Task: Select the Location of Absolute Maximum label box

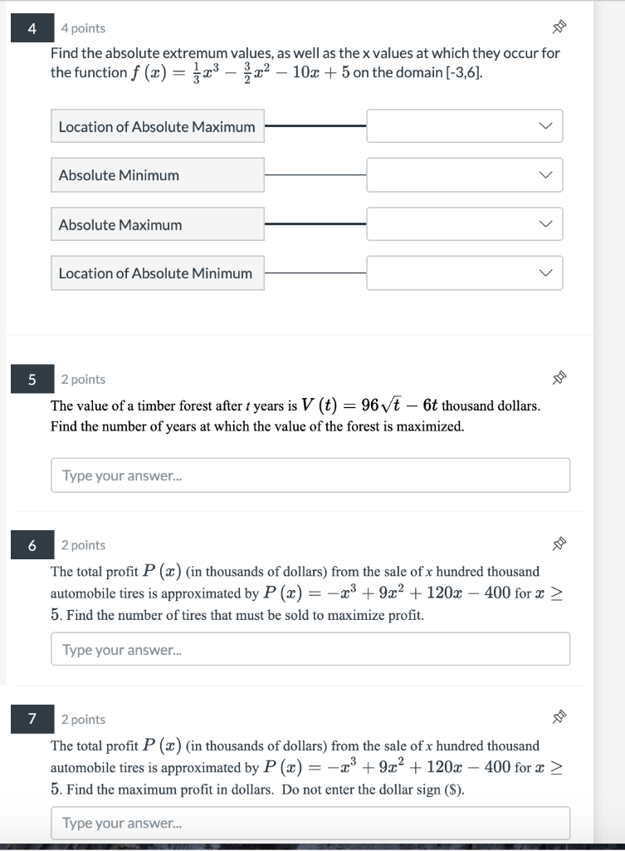Action: point(157,125)
